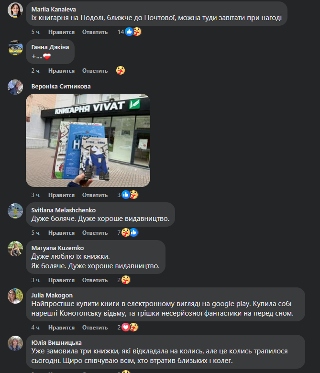
Task: Open Maryana Kuzemko's avatar
Action: tap(15, 249)
